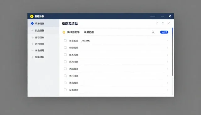Expand the third list row via its chevron
The height and width of the screenshot is (115, 201).
167,55
